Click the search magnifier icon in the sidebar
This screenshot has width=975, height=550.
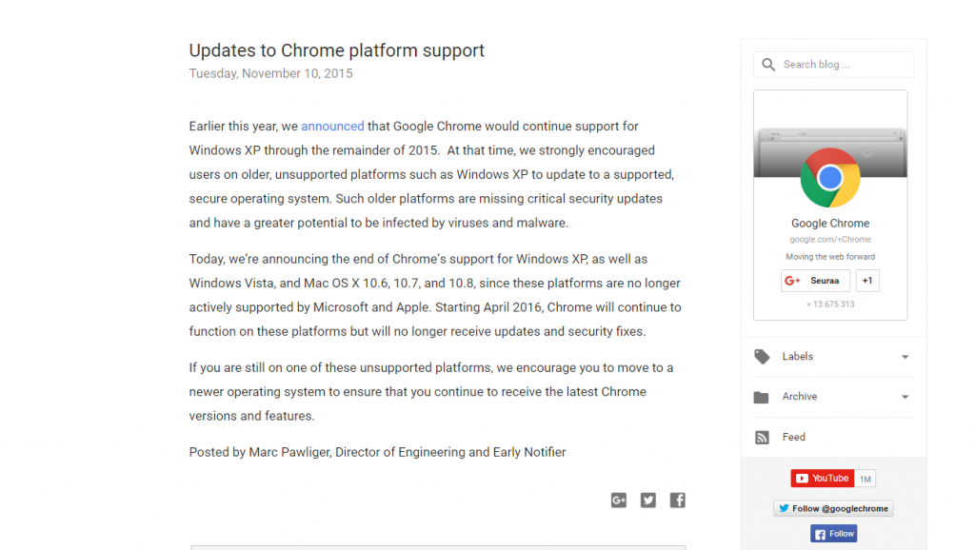[x=768, y=65]
